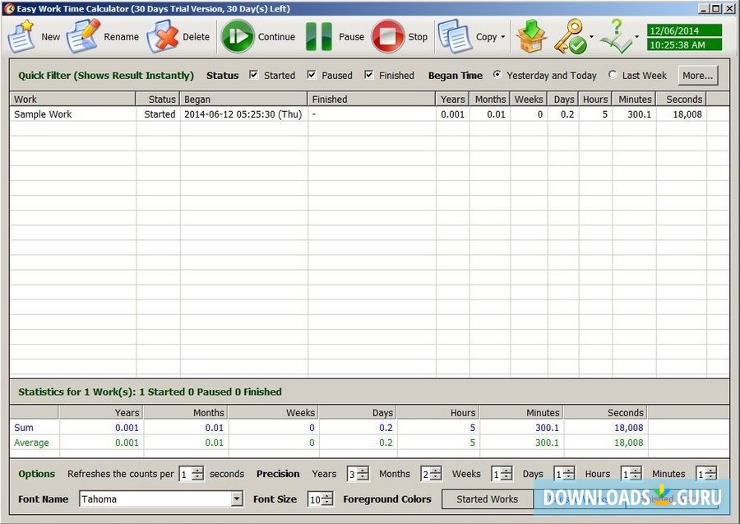This screenshot has height=524, width=740.
Task: Open the help icon dropdown arrow
Action: pos(636,37)
